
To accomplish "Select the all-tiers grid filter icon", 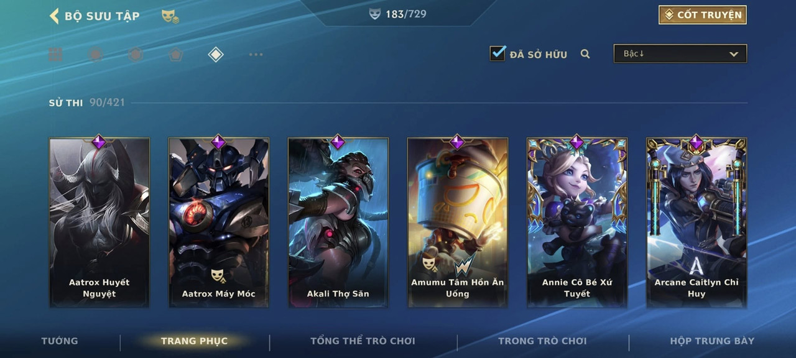I will pyautogui.click(x=56, y=55).
